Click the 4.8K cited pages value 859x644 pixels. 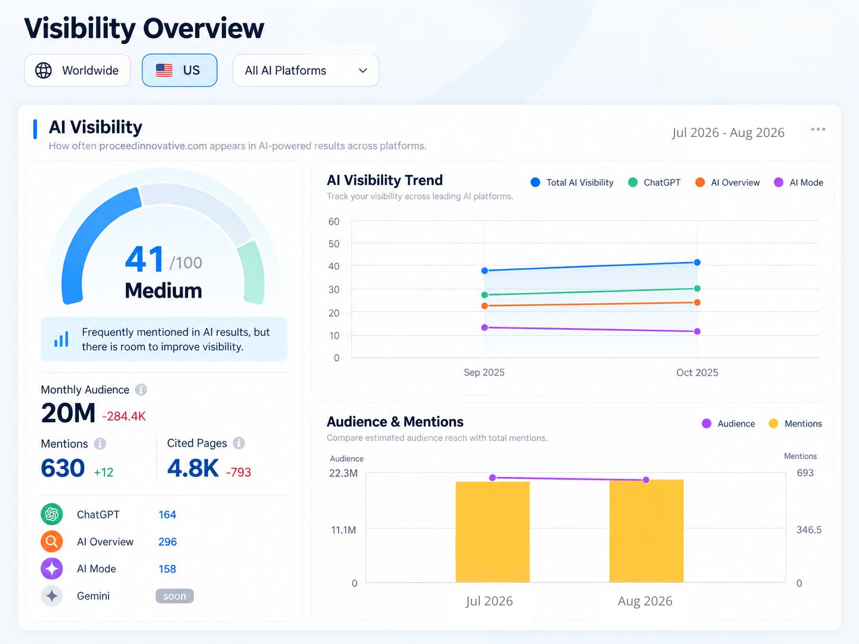click(193, 468)
